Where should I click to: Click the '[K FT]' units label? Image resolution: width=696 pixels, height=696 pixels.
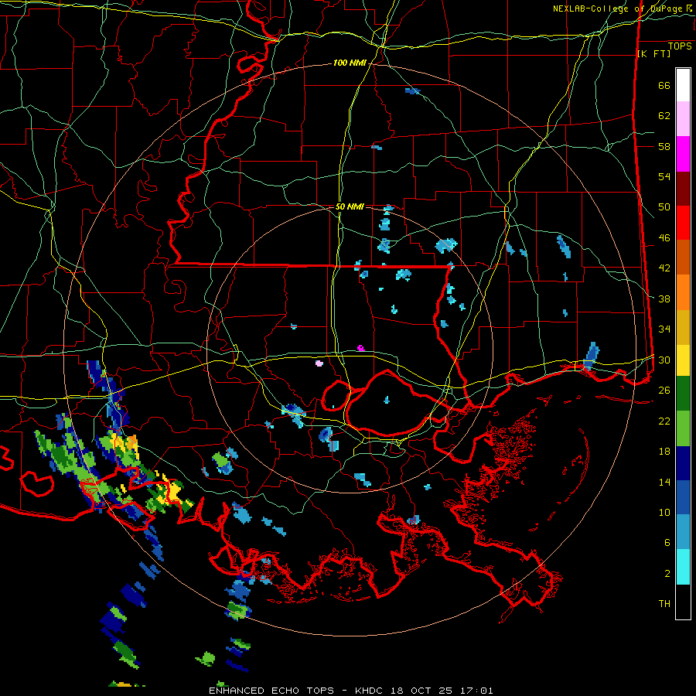[653, 53]
